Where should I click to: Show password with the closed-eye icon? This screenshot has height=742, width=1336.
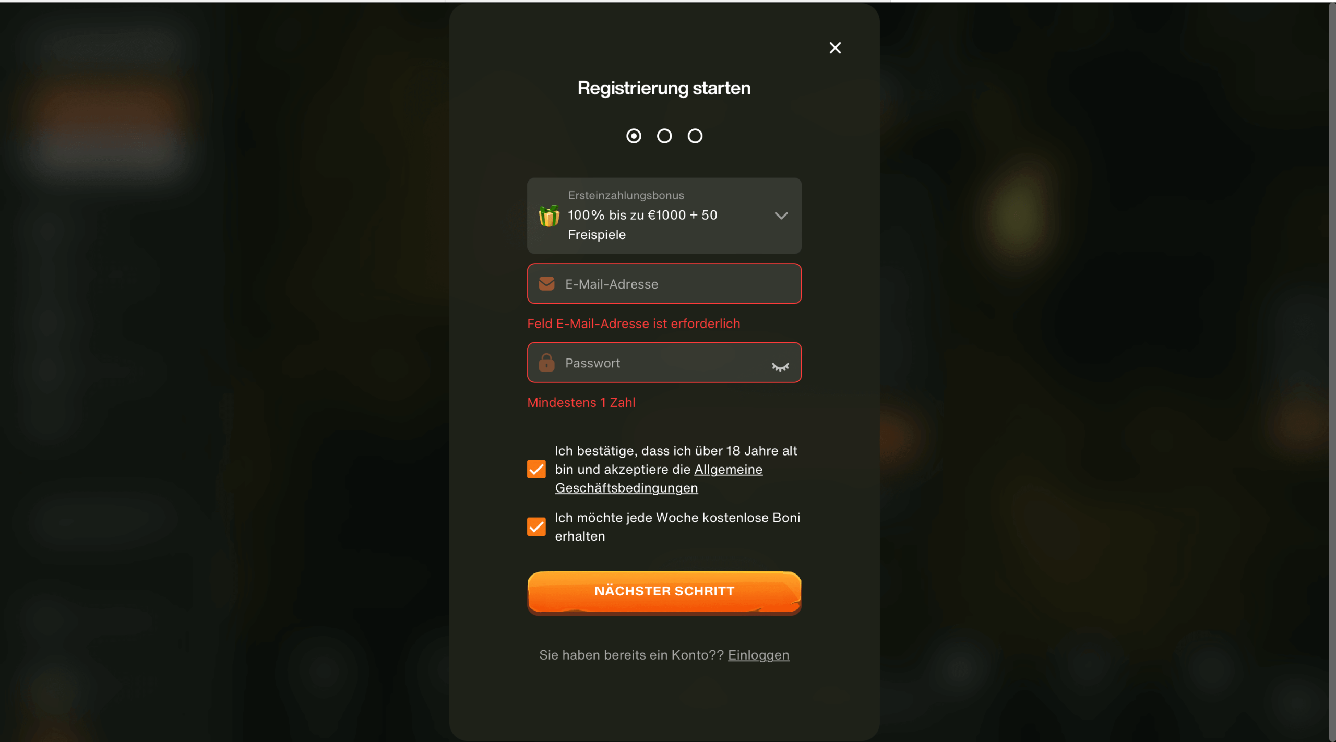780,367
